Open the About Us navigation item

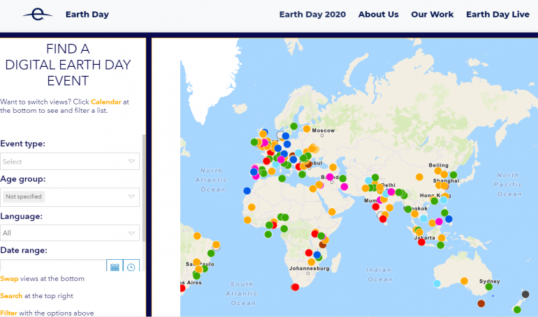pos(379,15)
